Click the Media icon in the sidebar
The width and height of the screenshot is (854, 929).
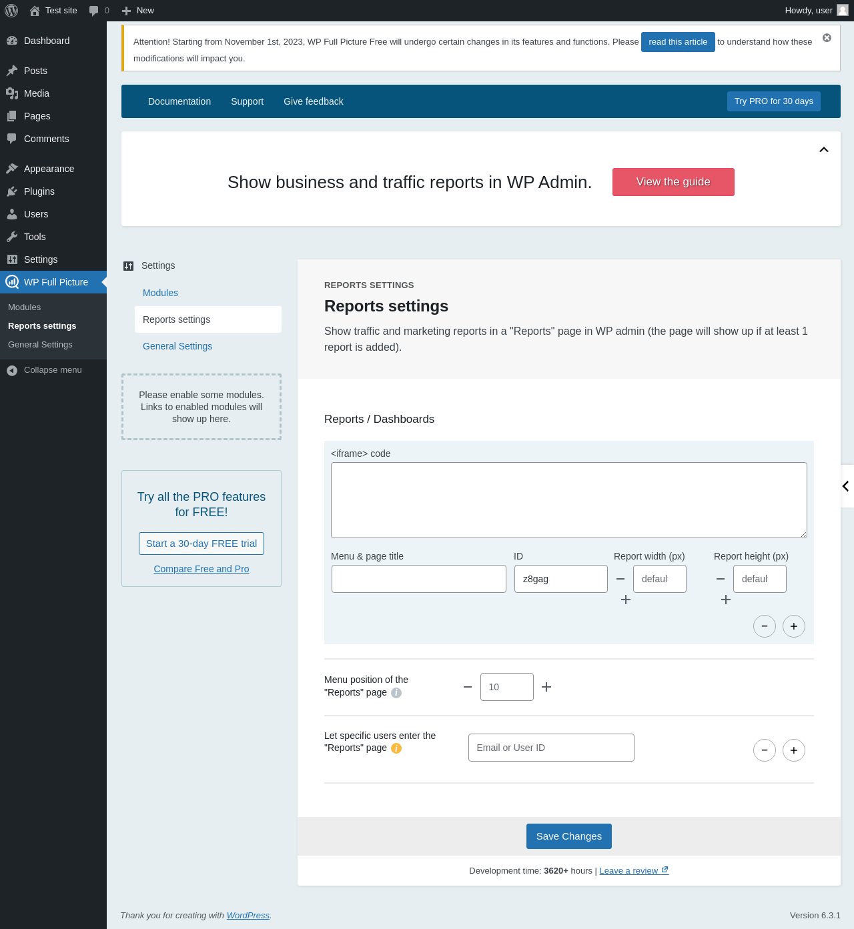point(12,93)
